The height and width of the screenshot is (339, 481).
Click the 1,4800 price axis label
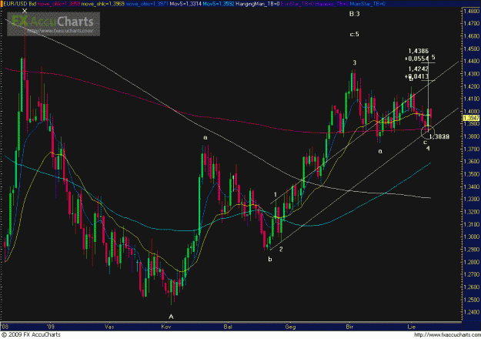point(472,11)
